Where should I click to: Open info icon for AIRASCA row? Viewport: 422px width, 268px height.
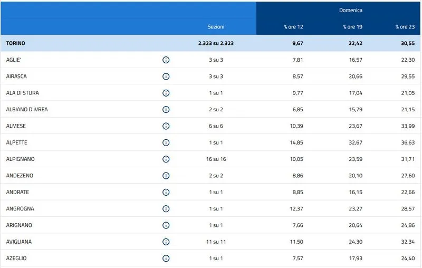[x=166, y=76]
